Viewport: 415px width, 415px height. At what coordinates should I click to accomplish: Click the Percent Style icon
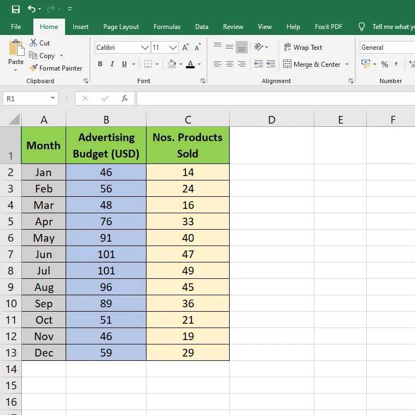pos(384,64)
